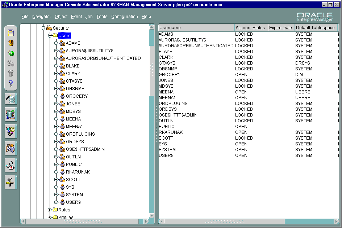342x228 pixels.
Task: Click the gray cubes Create Like icon
Action: (11, 63)
